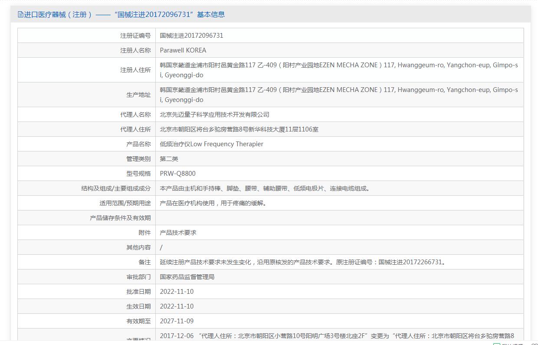Open the 产品技术要求 attachment

(x=178, y=233)
